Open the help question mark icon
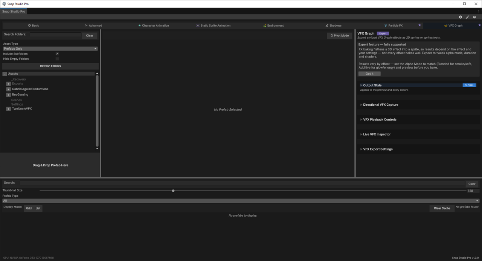 point(474,17)
